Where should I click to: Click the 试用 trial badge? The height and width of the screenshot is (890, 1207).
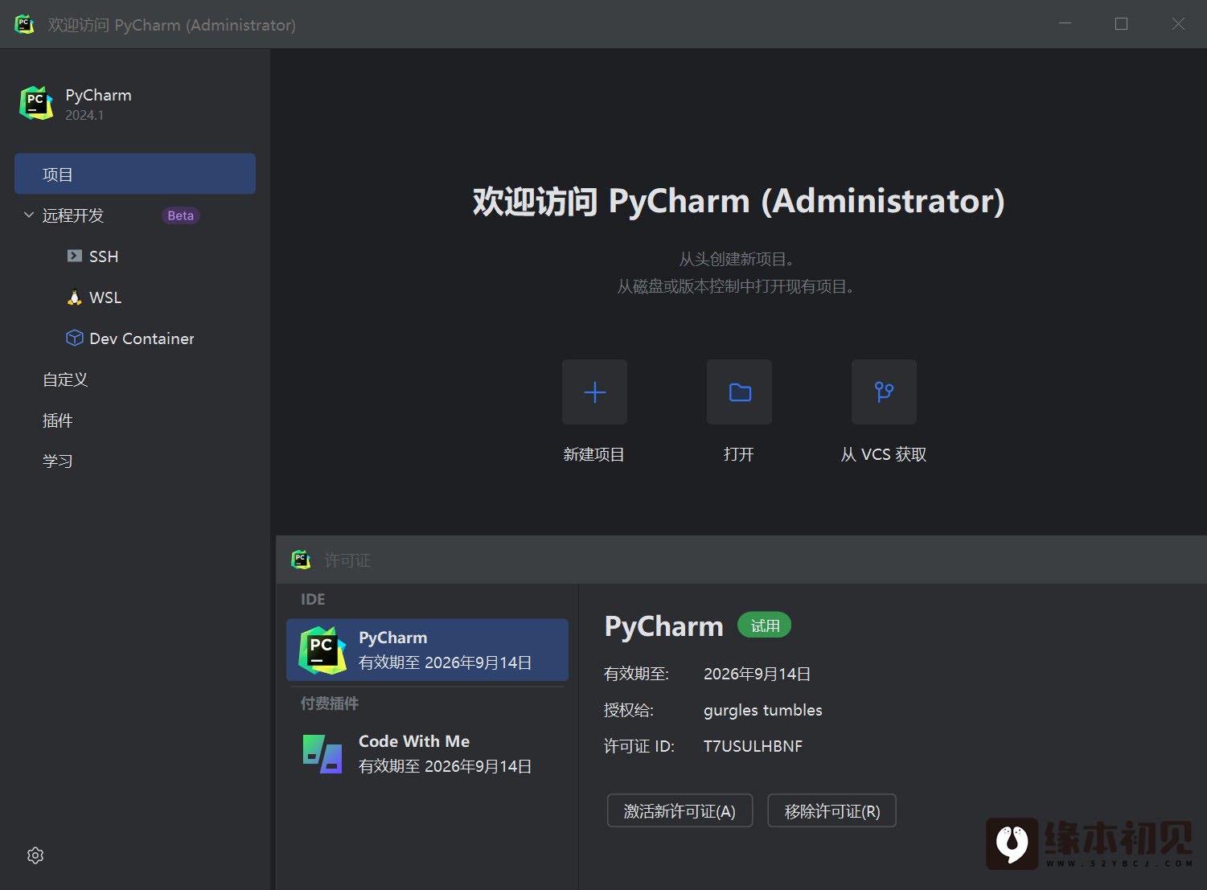pyautogui.click(x=764, y=625)
